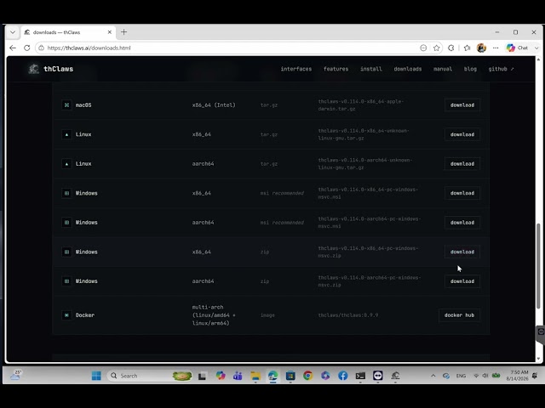Open the browser profile avatar
The width and height of the screenshot is (545, 408).
481,48
